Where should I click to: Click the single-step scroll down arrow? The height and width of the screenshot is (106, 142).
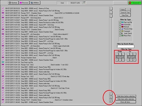(111, 94)
